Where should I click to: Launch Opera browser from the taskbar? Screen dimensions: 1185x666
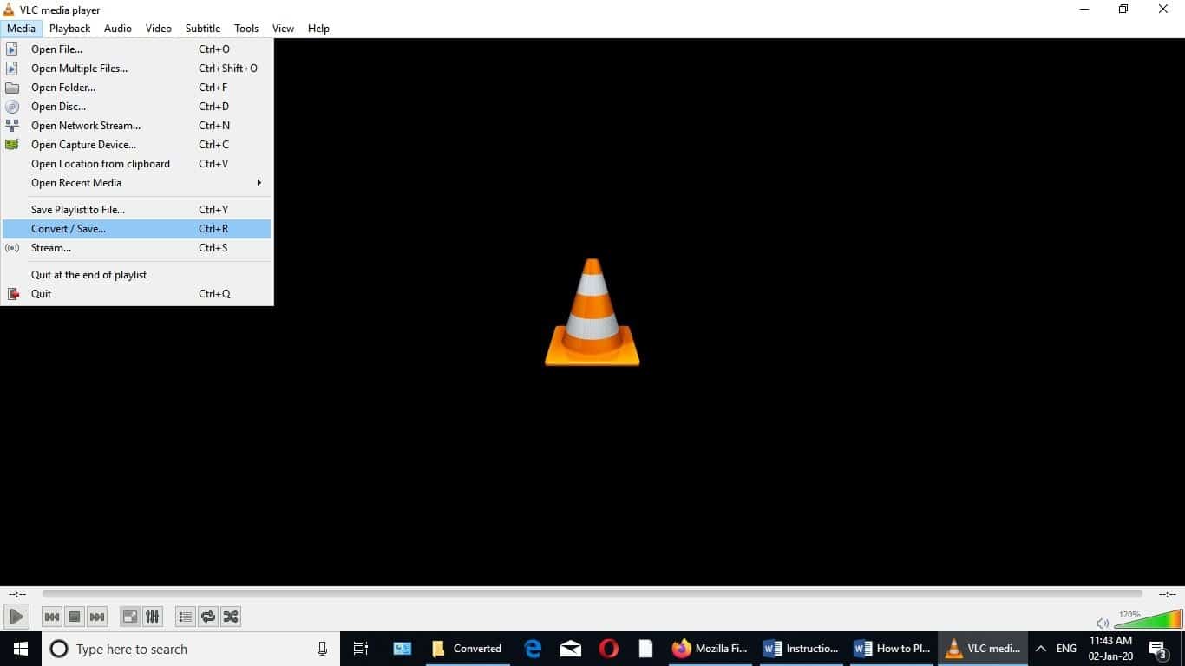pos(609,649)
